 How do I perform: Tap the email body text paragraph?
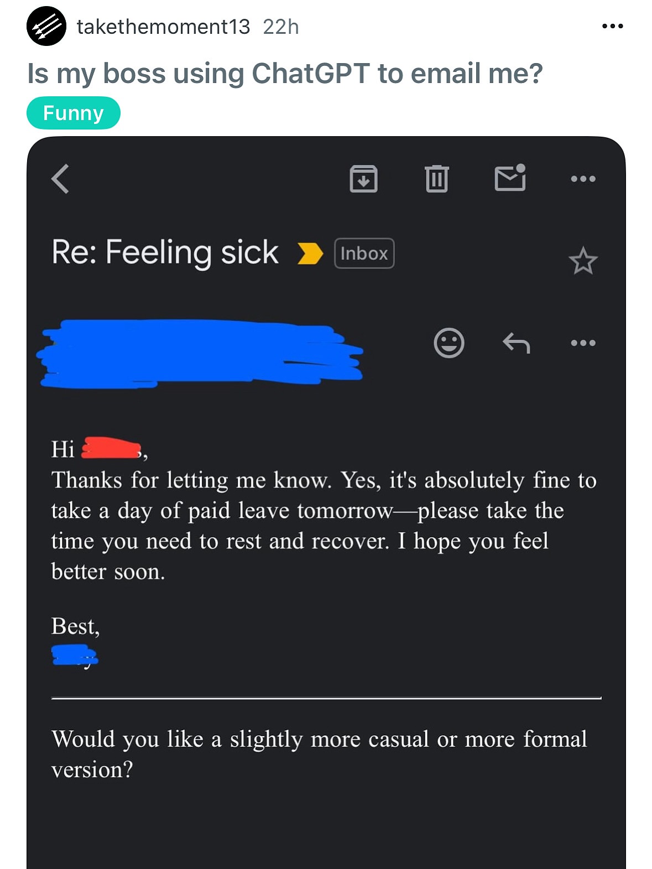coord(324,525)
